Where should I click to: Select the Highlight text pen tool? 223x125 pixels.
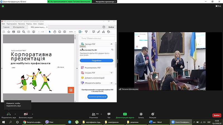tap(98, 32)
